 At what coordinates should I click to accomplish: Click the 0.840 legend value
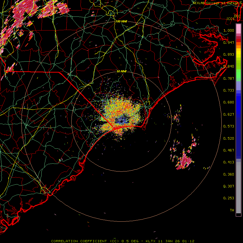(x=229, y=66)
